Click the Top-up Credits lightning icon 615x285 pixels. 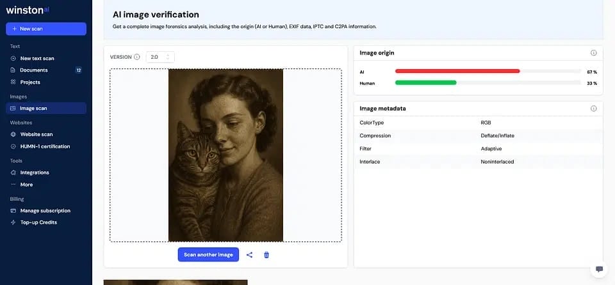[x=13, y=222]
